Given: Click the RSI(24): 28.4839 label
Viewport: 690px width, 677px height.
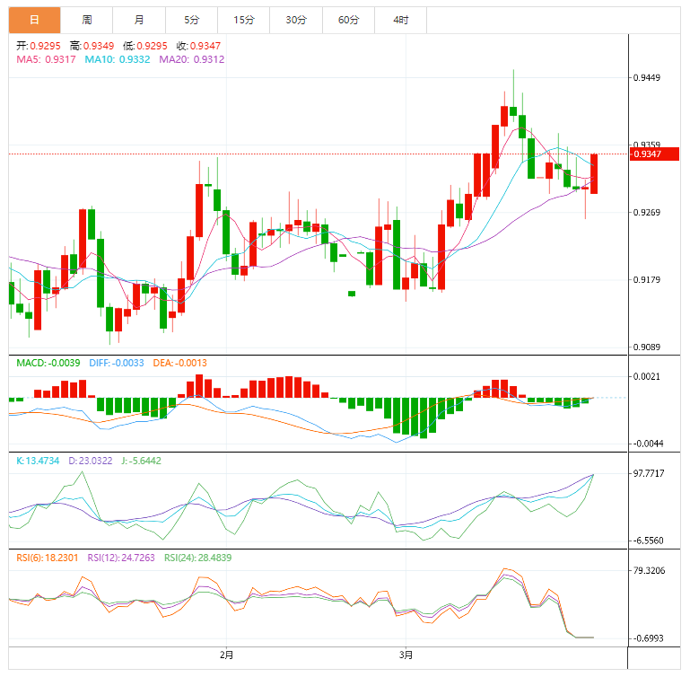Looking at the screenshot, I should 198,558.
